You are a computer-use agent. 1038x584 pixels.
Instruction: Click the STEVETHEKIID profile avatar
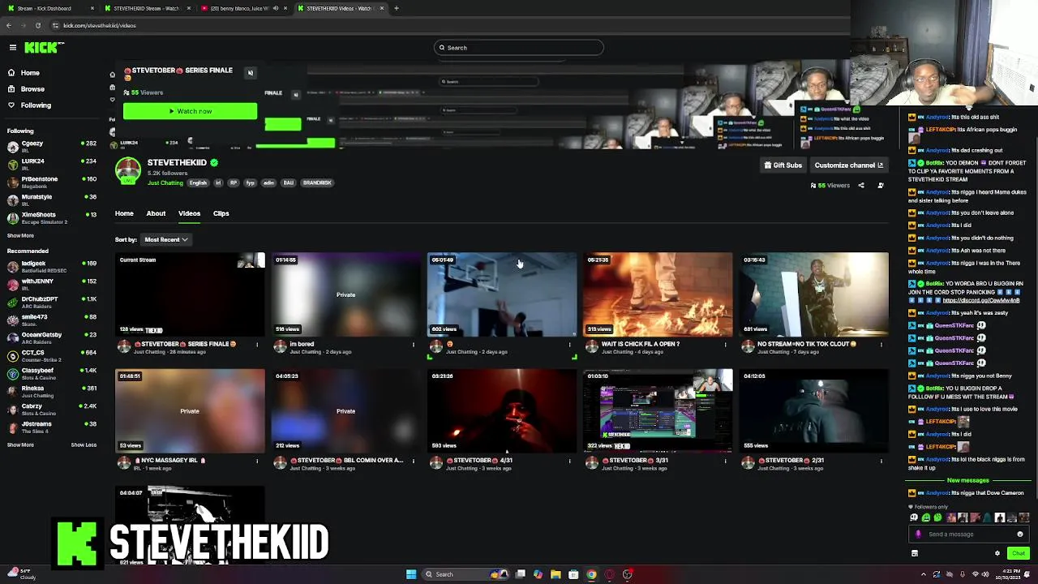click(x=128, y=171)
